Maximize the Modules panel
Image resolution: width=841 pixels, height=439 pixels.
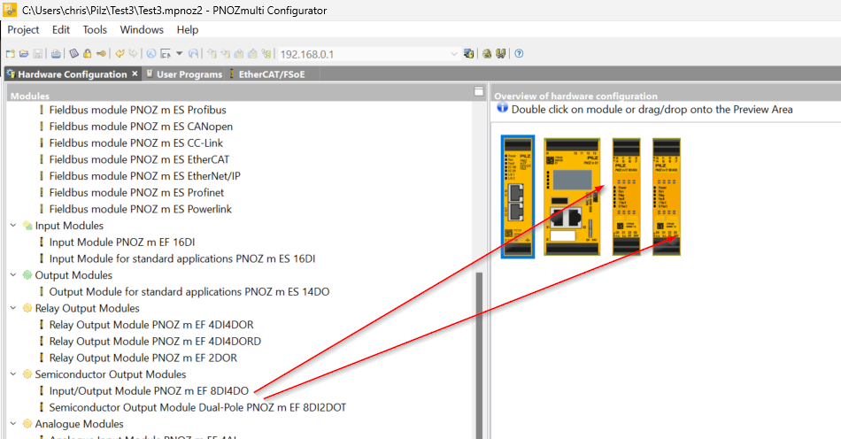(x=478, y=92)
